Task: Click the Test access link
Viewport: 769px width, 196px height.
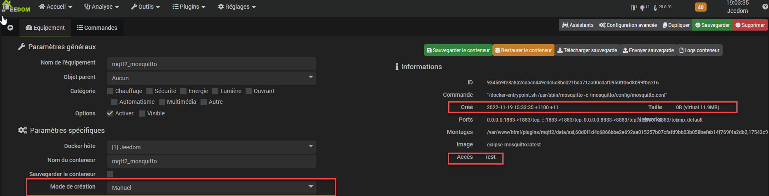Action: click(x=490, y=157)
